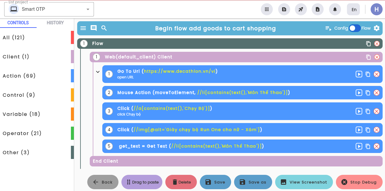Collapse the Go To Url step chevron
The width and height of the screenshot is (385, 191).
(x=98, y=72)
